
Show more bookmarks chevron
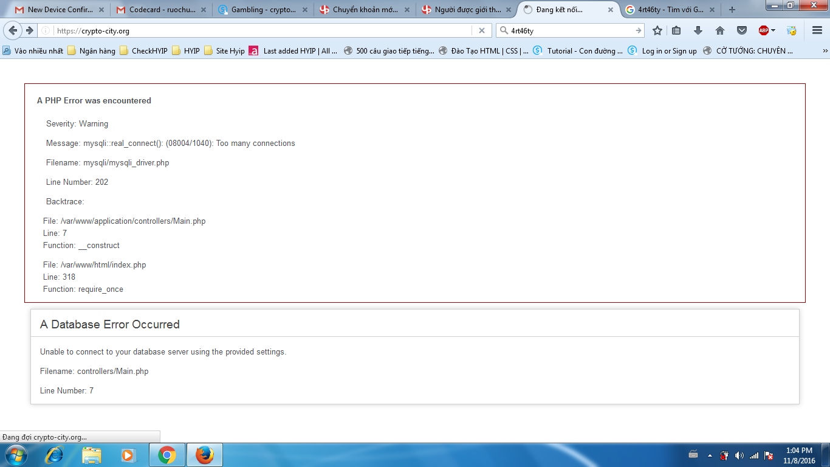point(825,51)
